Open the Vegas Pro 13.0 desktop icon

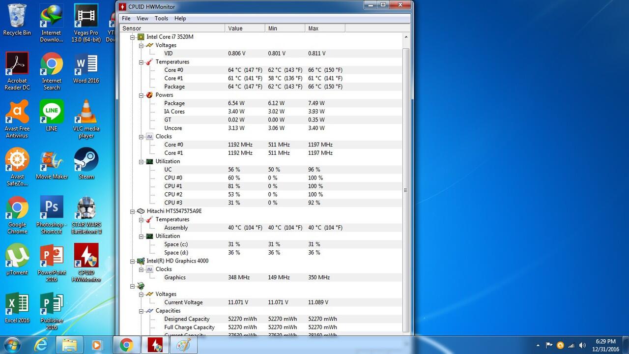[86, 23]
